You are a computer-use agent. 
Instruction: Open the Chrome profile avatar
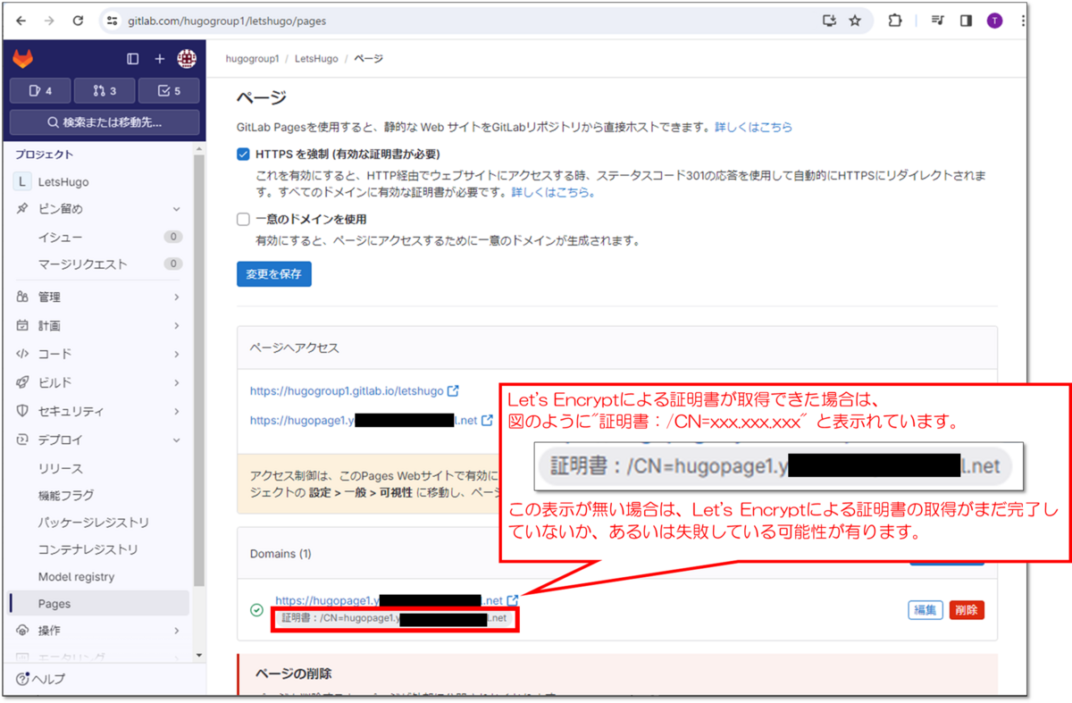coord(994,20)
